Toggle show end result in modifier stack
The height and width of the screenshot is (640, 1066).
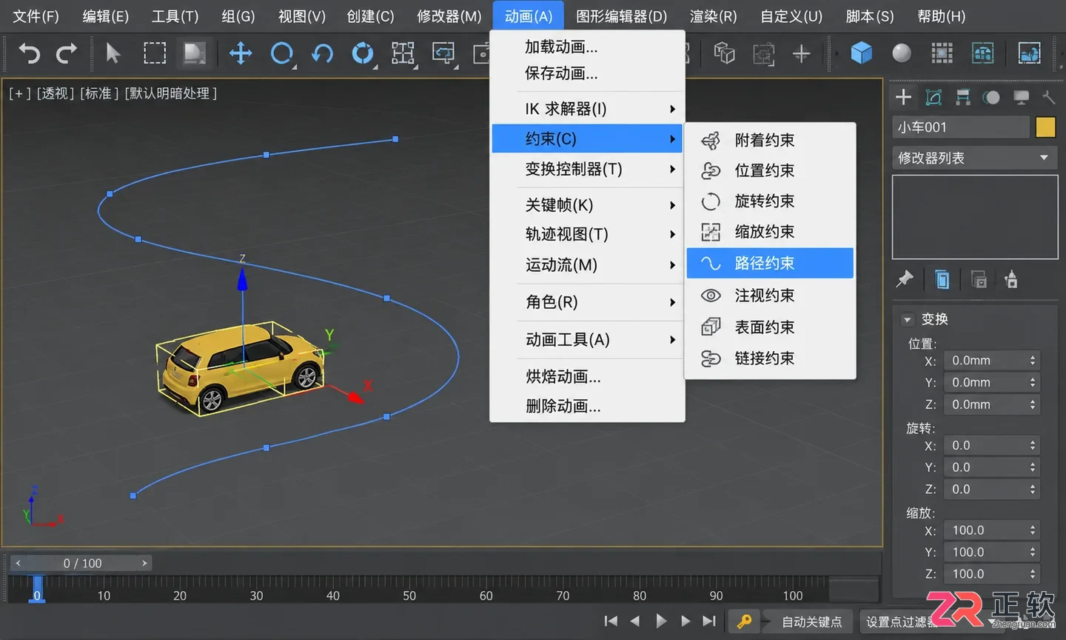pos(942,279)
